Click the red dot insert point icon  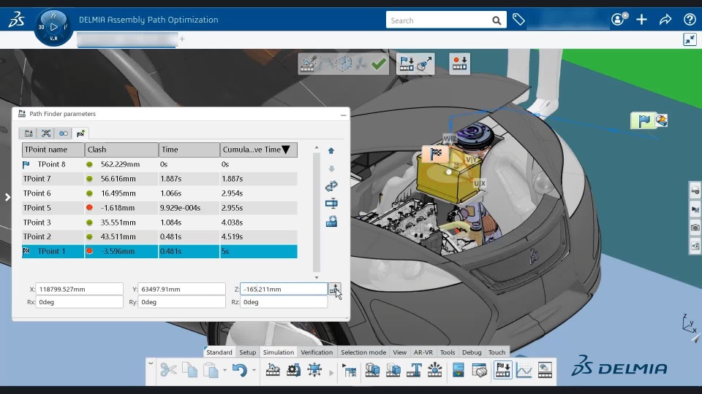(x=460, y=64)
